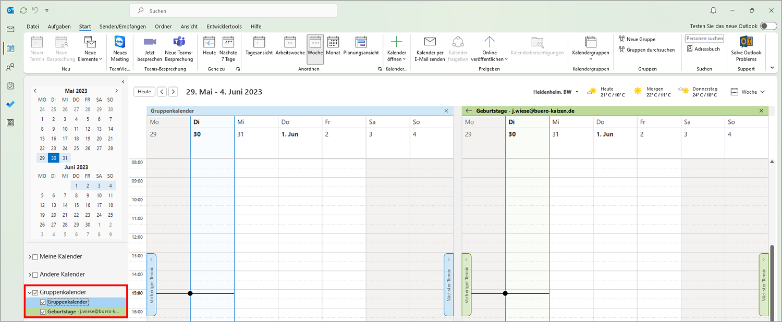This screenshot has width=782, height=322.
Task: Open the notification bell
Action: click(x=713, y=10)
